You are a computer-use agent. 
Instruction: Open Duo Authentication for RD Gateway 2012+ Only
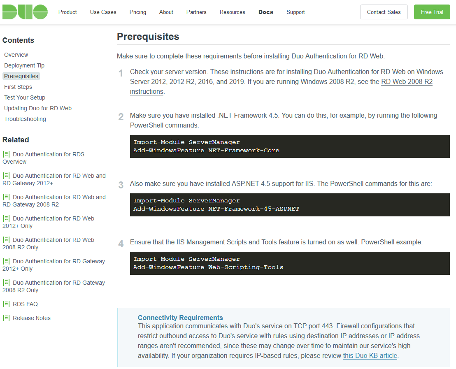coord(54,265)
